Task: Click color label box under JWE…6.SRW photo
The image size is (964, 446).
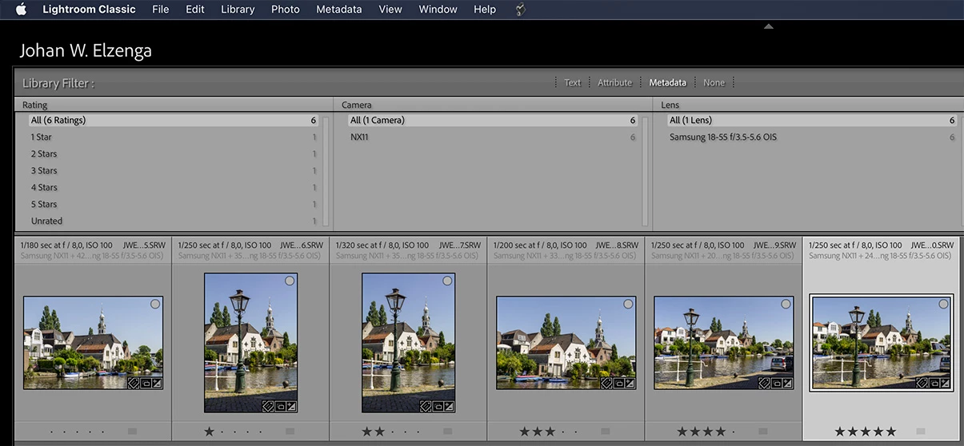Action: click(290, 432)
